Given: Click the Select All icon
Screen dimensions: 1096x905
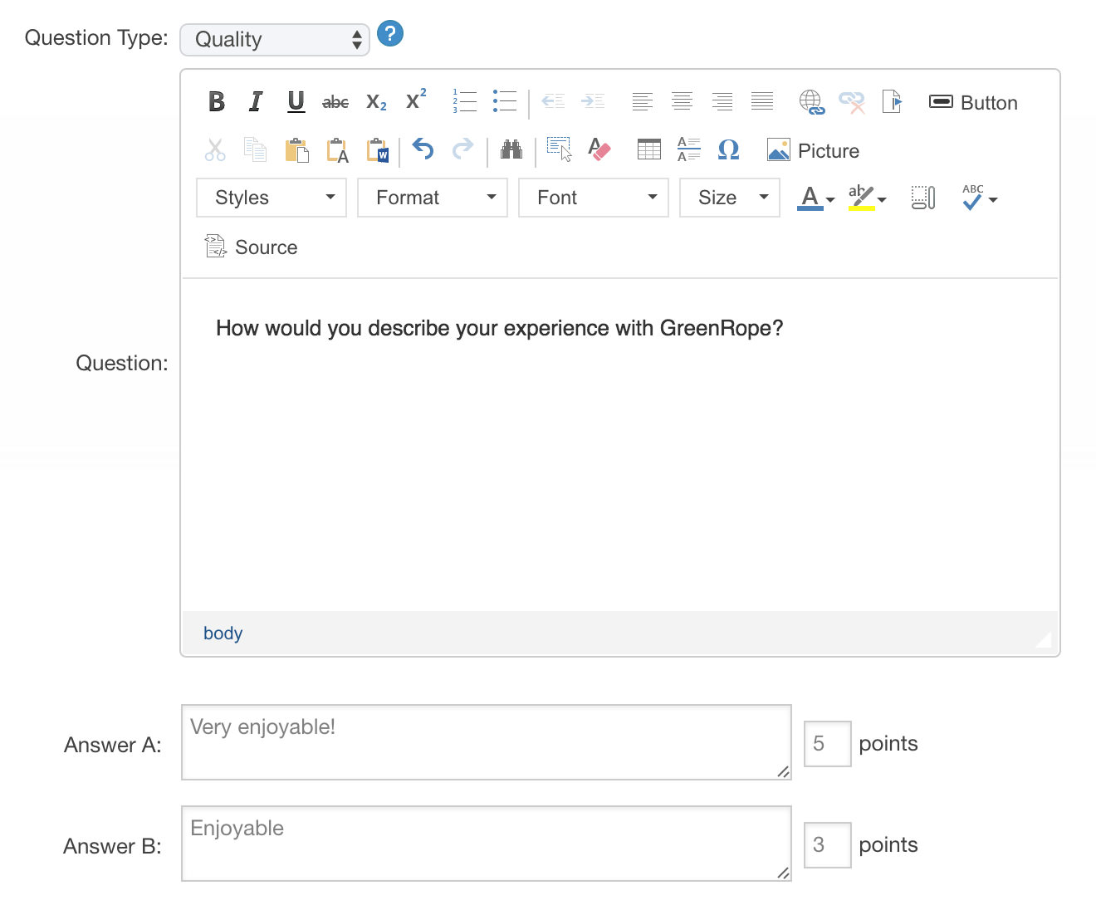Looking at the screenshot, I should [560, 150].
